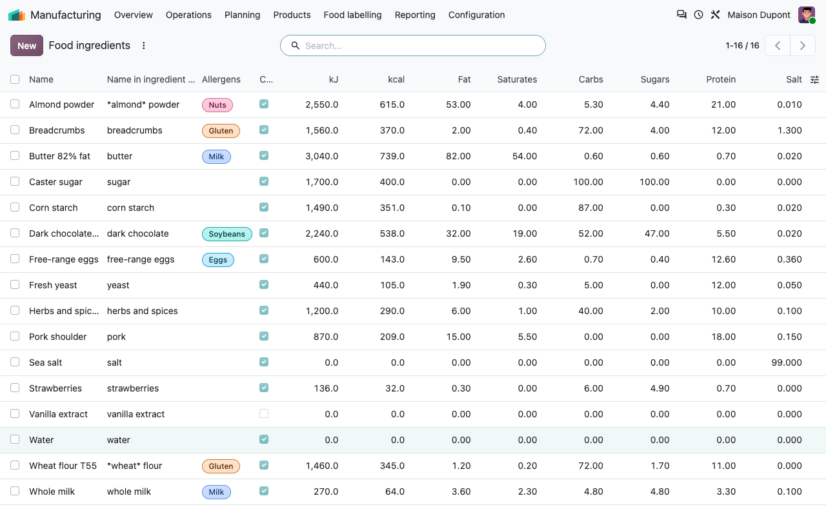Open the Planning menu
Screen dimensions: 826x516
point(243,15)
